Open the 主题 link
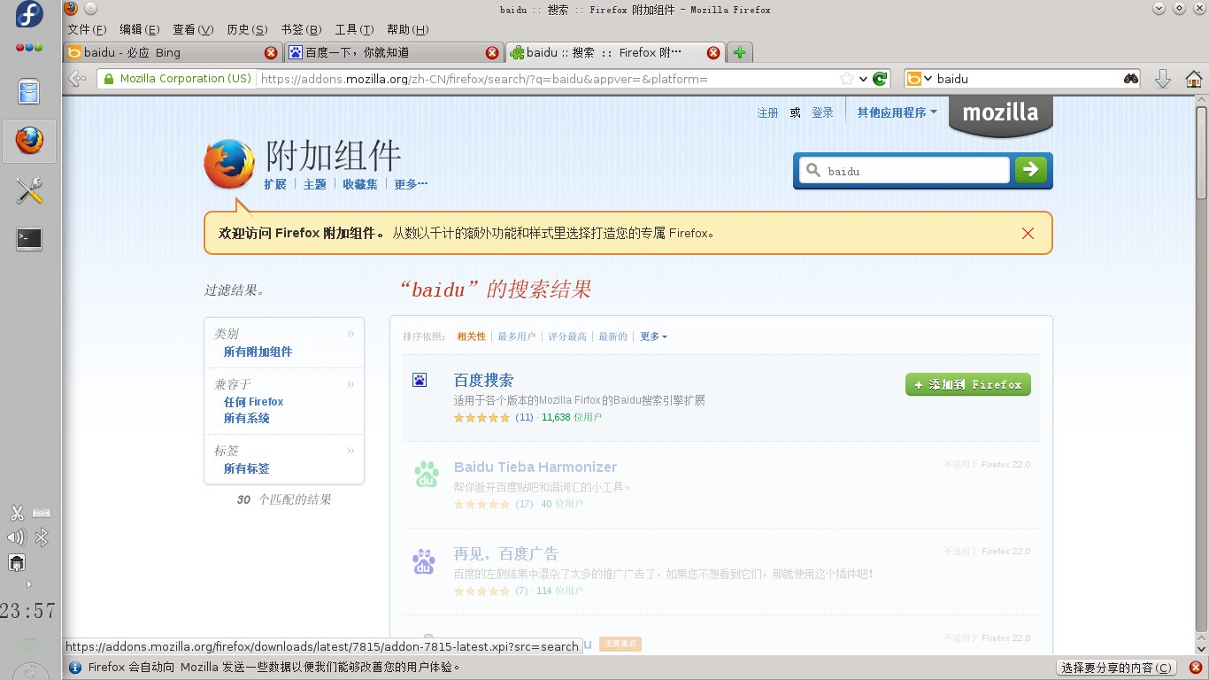The height and width of the screenshot is (680, 1209). click(315, 184)
